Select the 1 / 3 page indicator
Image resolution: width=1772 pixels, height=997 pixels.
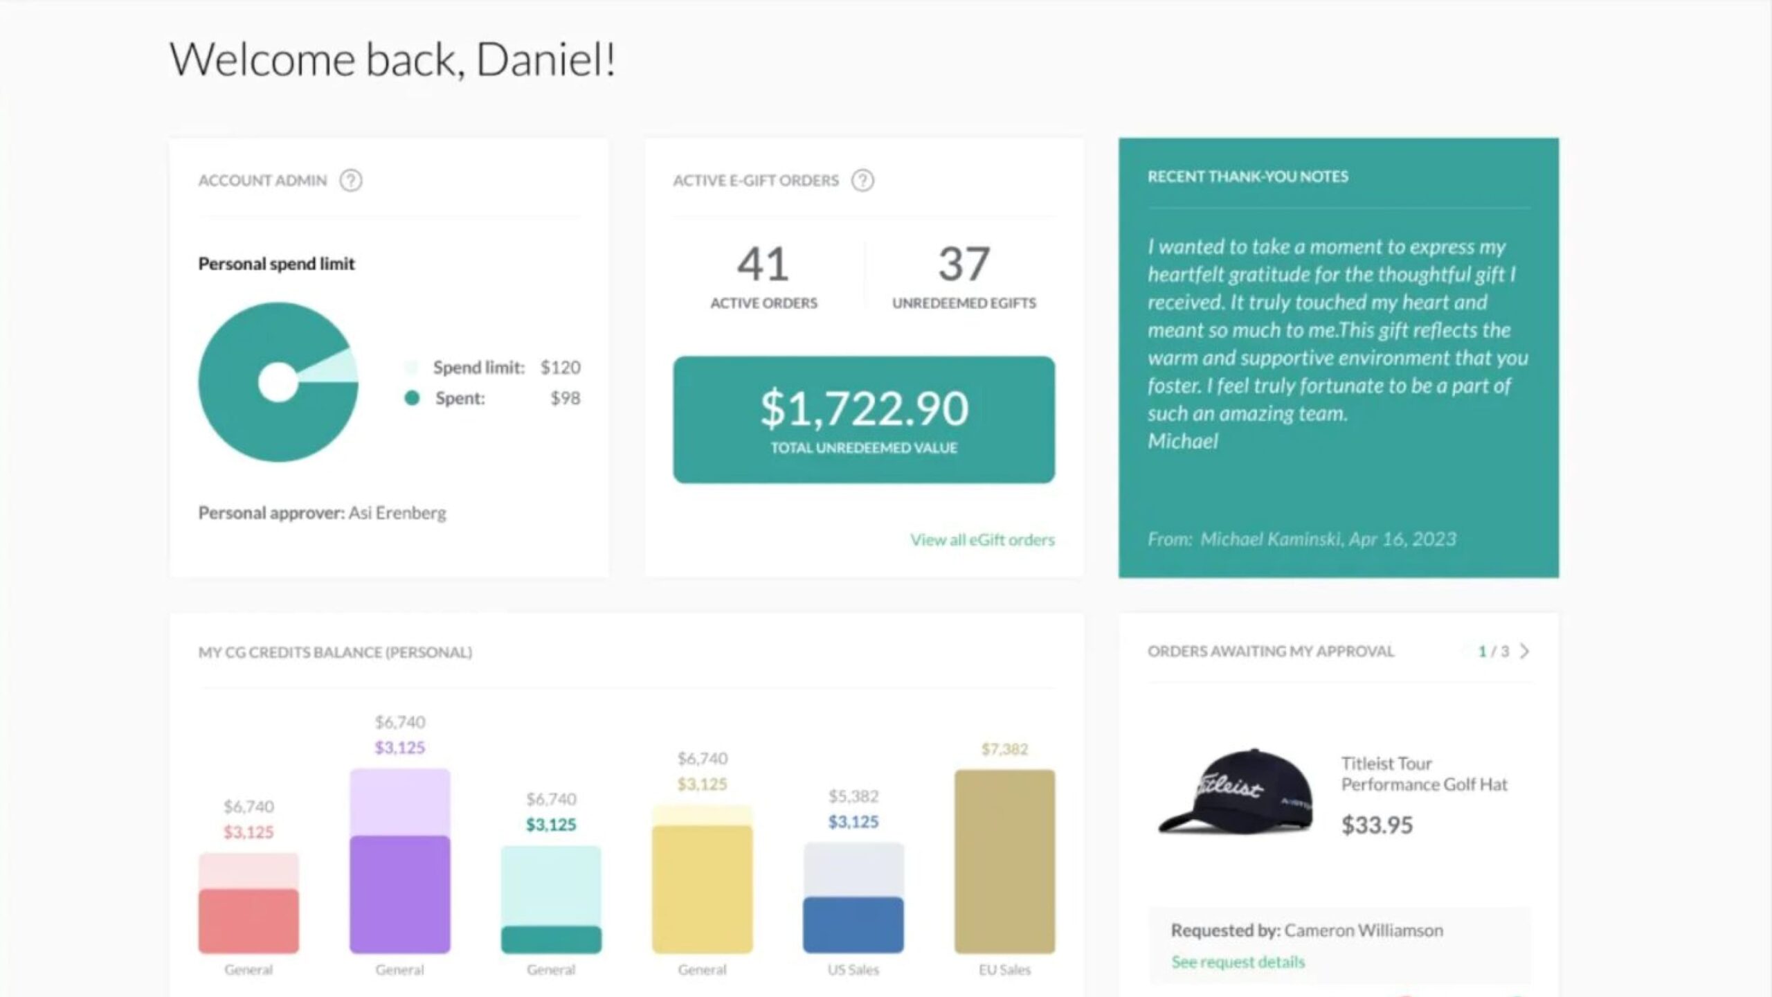pos(1493,652)
